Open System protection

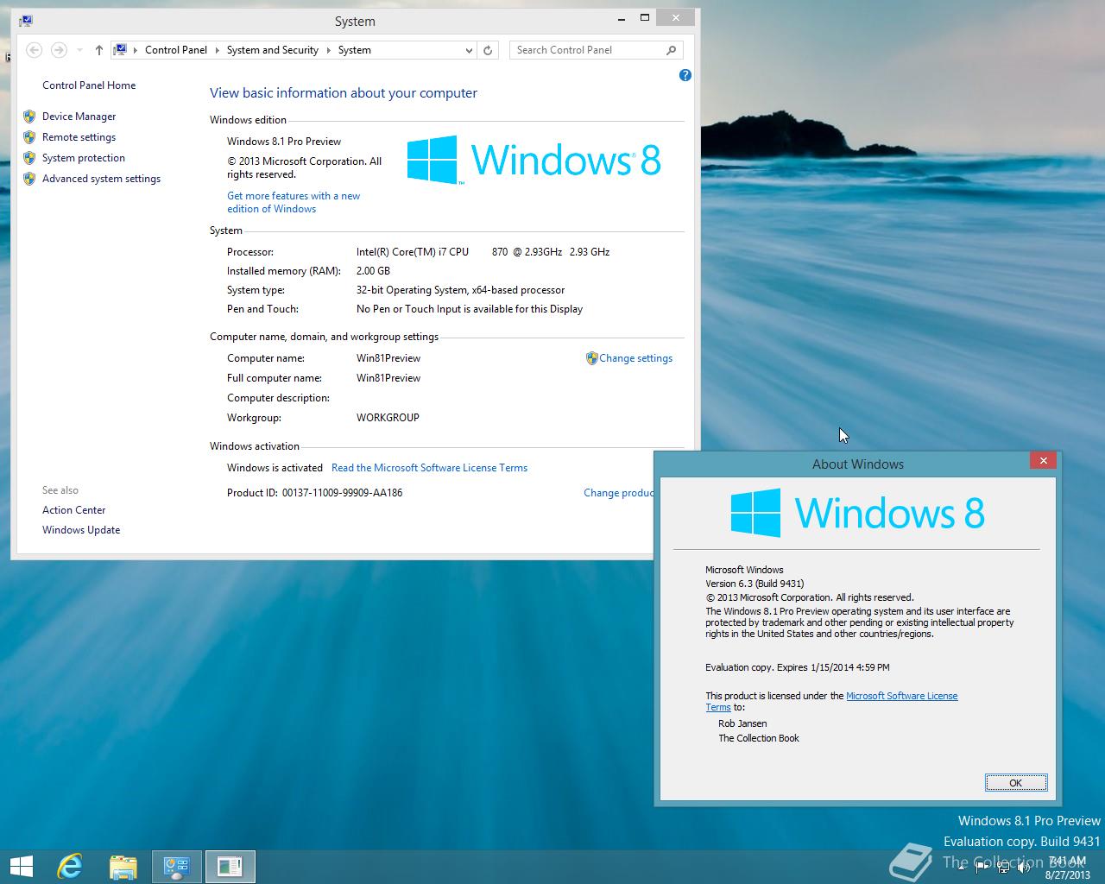pos(84,158)
